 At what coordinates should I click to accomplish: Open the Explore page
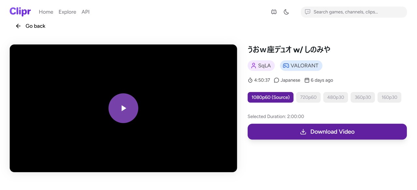click(67, 12)
